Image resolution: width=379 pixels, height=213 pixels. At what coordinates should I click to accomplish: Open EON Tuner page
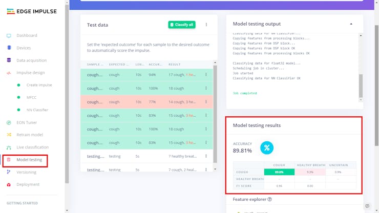27,122
